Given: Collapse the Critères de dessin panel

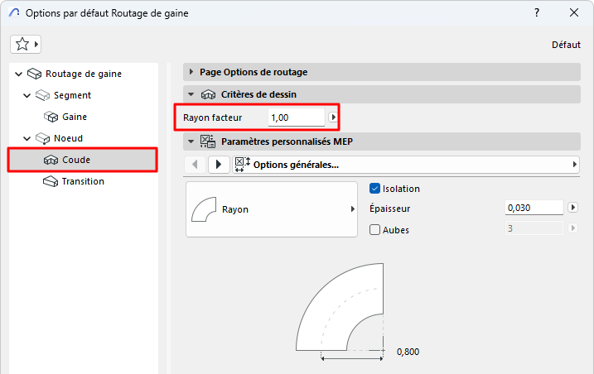Looking at the screenshot, I should coord(191,95).
